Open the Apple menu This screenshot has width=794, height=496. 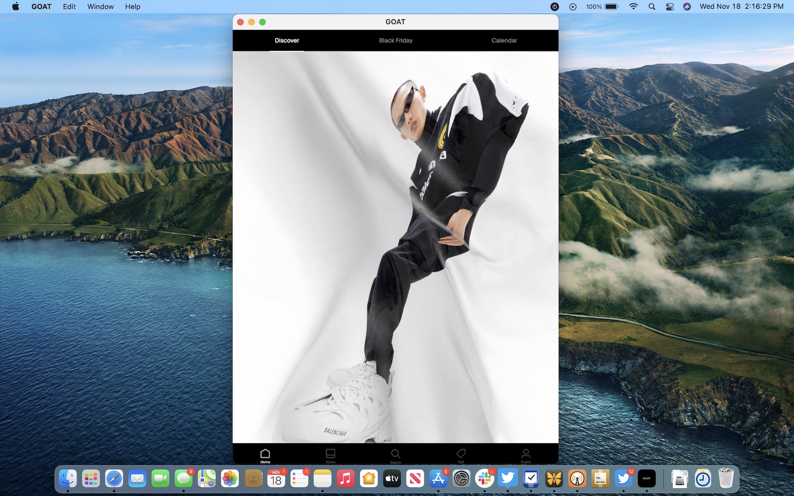tap(16, 6)
